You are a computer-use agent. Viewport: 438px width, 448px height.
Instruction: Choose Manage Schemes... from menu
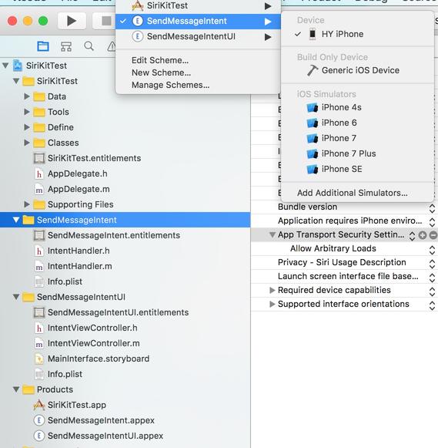[x=170, y=85]
